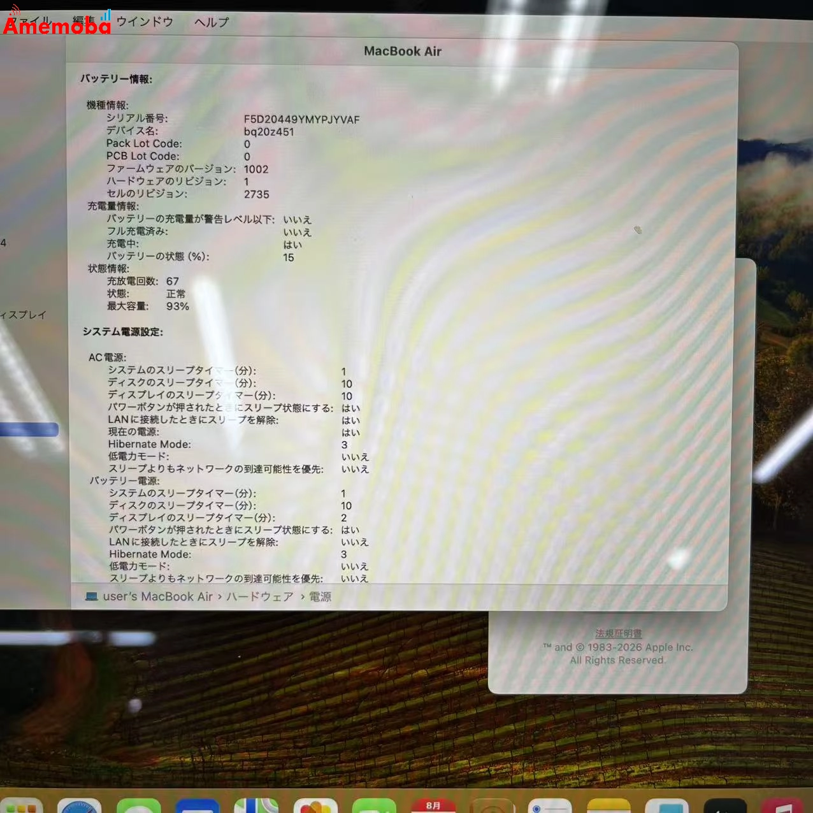Image resolution: width=813 pixels, height=813 pixels.
Task: Click the フル充電済み label
Action: 137,231
